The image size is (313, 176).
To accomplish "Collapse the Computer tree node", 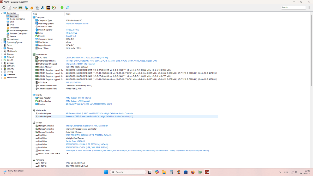I will click(2, 13).
